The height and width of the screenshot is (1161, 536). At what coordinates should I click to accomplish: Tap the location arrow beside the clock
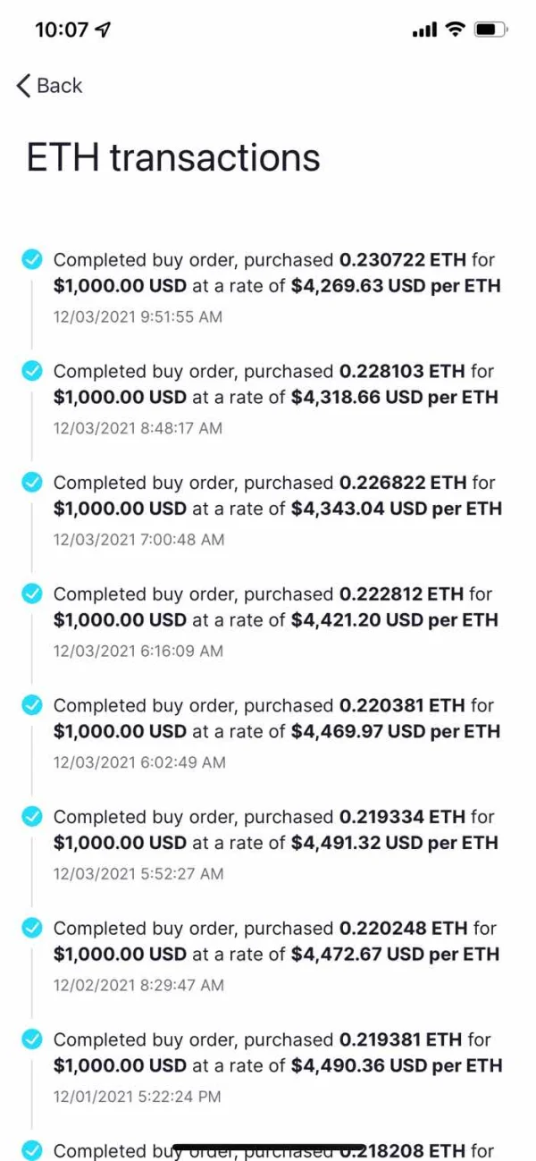click(104, 29)
